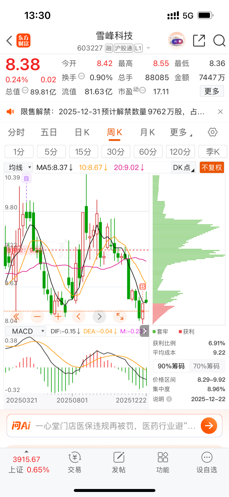
Task: Select the 周K tab
Action: (114, 132)
